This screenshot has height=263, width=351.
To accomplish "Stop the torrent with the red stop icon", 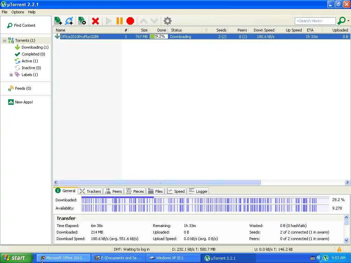I will (130, 21).
